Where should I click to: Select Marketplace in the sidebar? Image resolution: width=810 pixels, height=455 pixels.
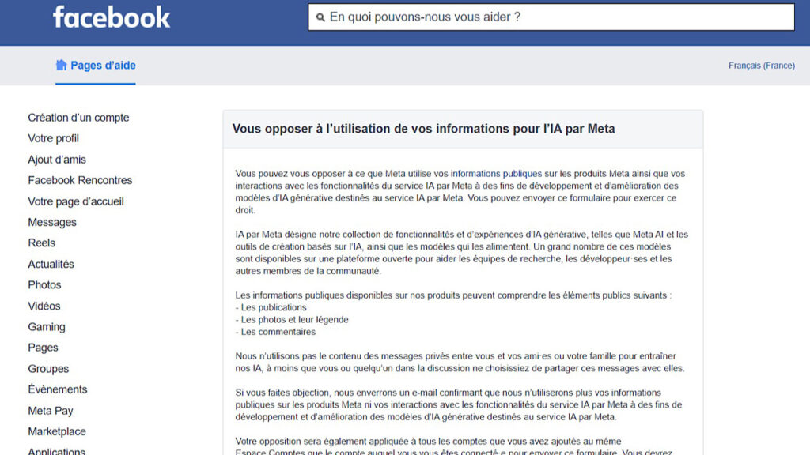pos(57,432)
